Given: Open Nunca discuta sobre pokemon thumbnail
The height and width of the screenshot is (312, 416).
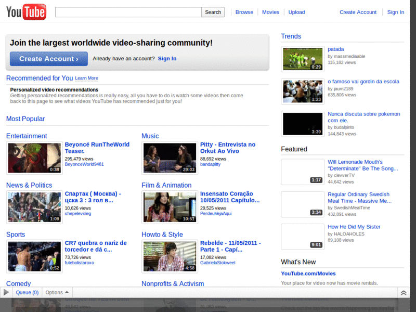Looking at the screenshot, I should click(x=303, y=124).
